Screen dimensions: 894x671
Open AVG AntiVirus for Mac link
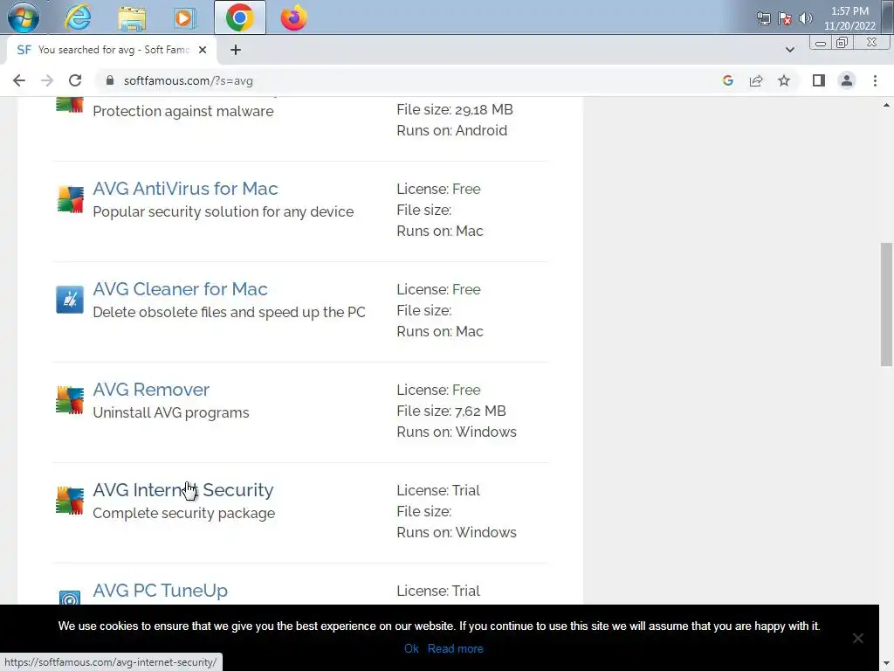coord(185,189)
